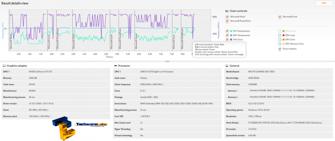The image size is (335, 141).
Task: Click the CPU Temperature teal color swatch
Action: 231,31
